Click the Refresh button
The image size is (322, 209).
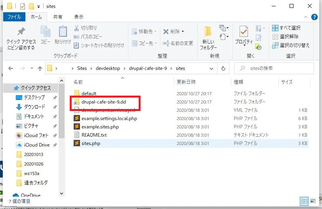click(x=223, y=68)
